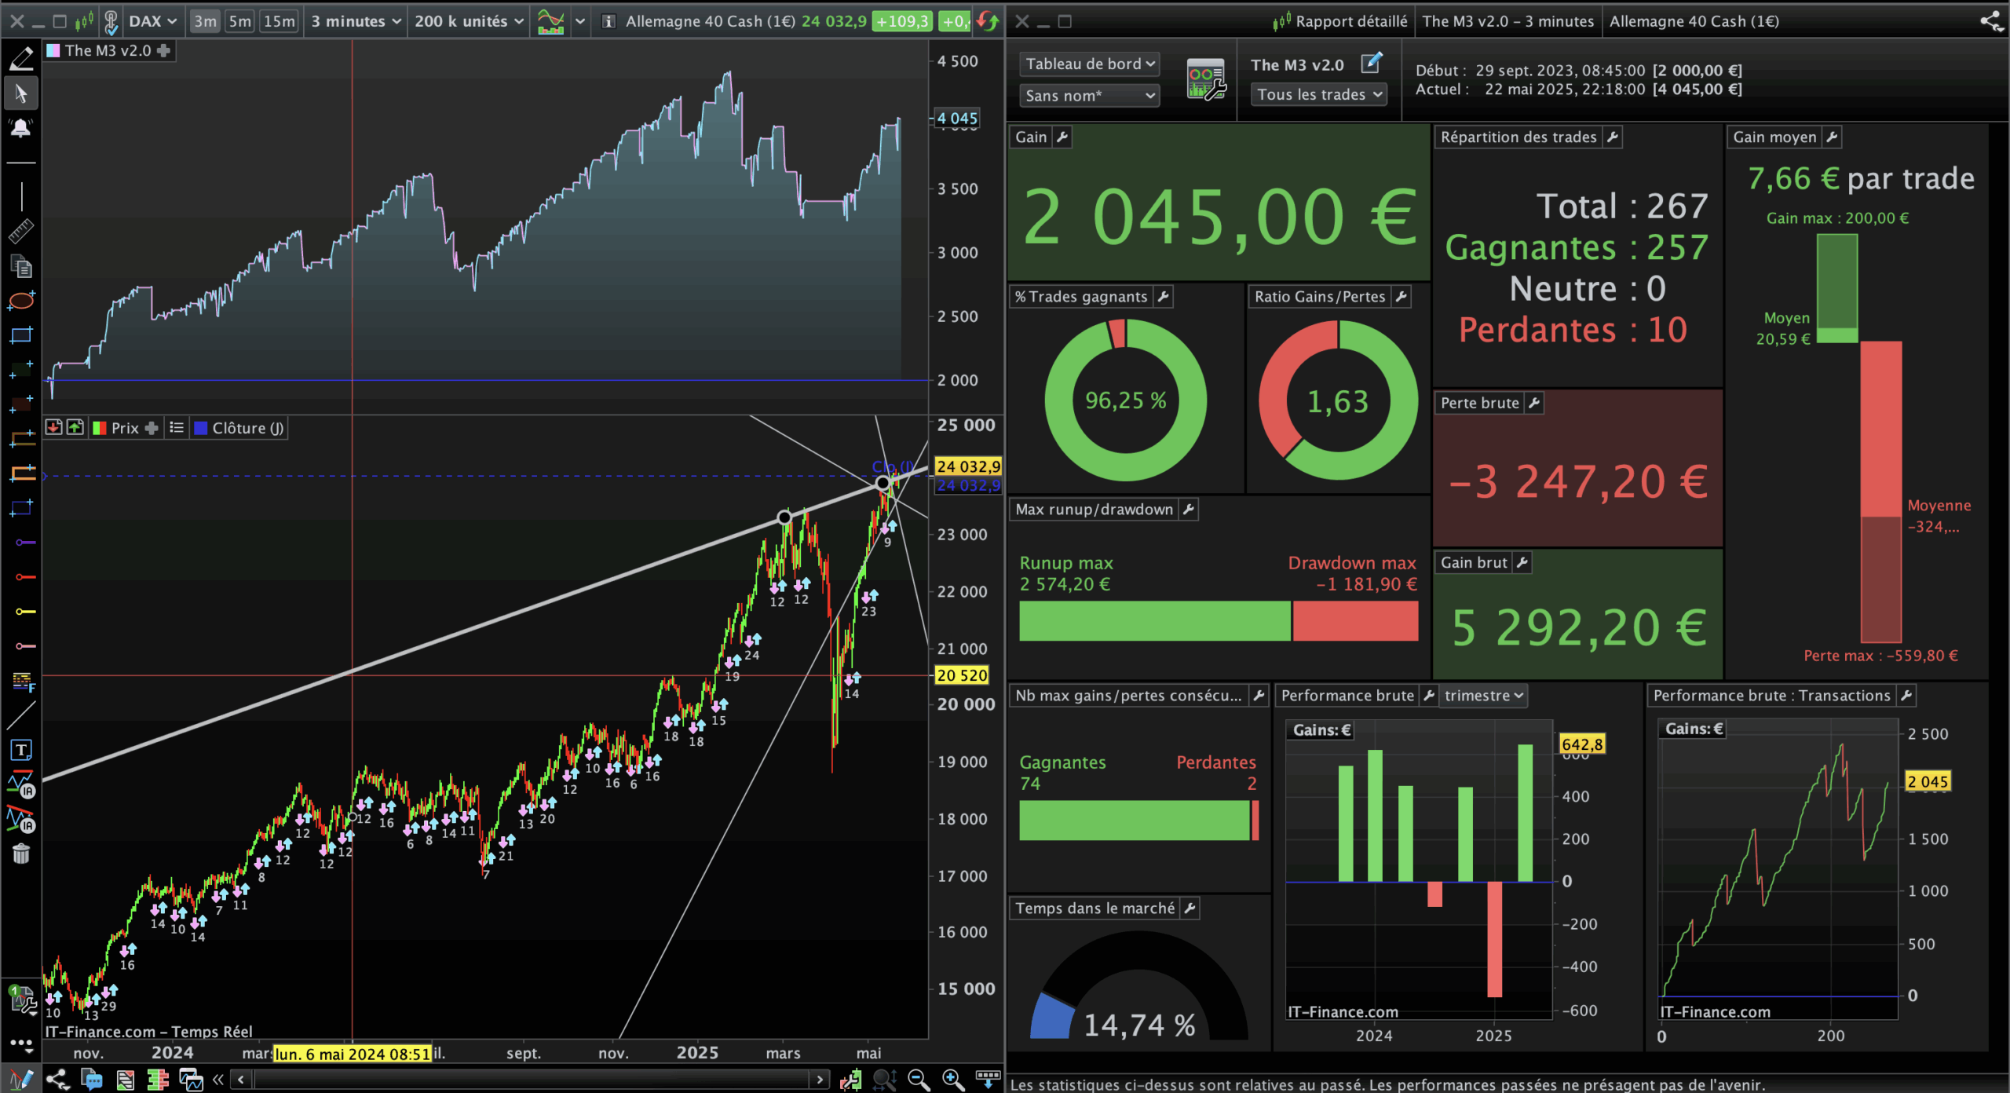This screenshot has height=1093, width=2010.
Task: Open the alert bell tool
Action: (21, 128)
